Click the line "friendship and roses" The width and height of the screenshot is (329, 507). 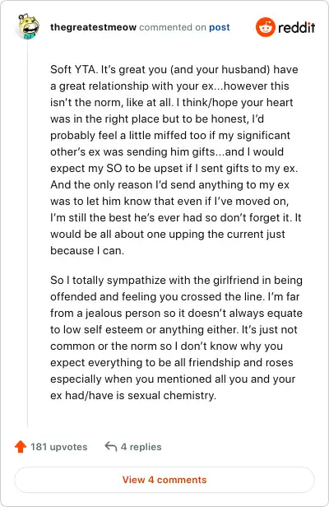click(172, 362)
